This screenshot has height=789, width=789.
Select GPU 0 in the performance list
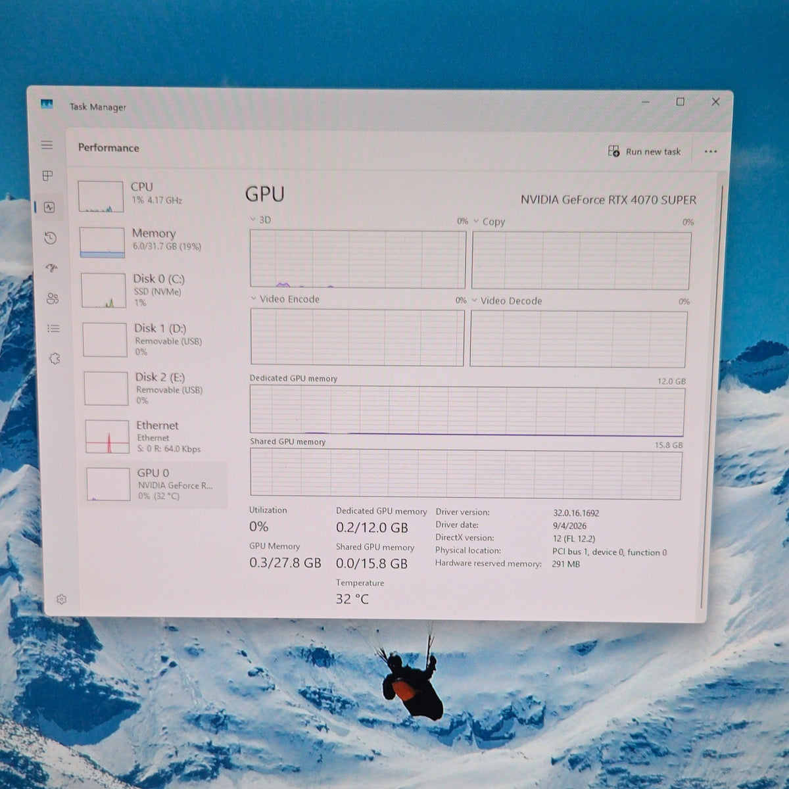[x=154, y=484]
